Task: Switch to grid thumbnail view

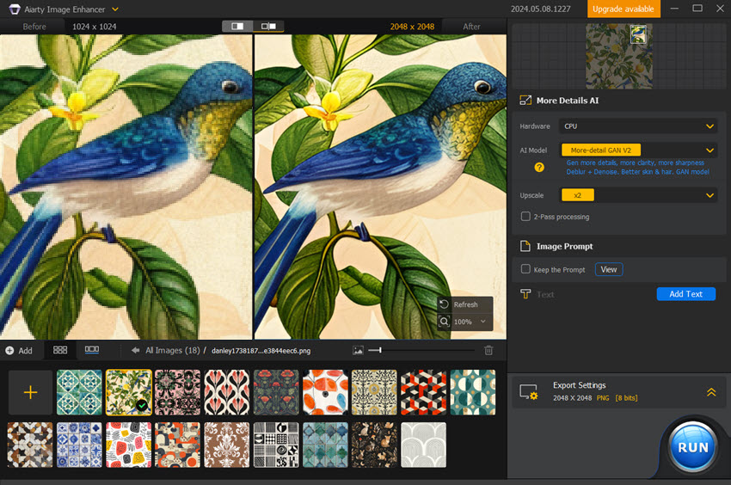Action: click(60, 350)
